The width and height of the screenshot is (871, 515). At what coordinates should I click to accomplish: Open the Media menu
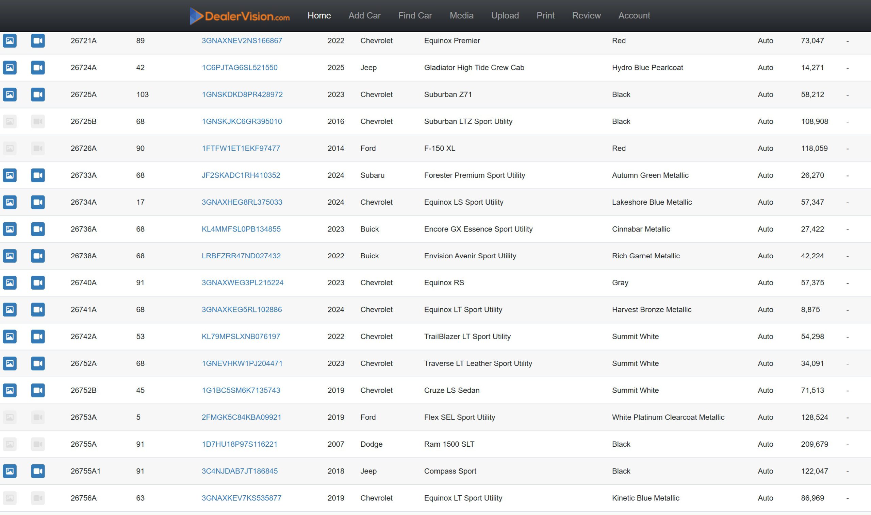coord(462,16)
